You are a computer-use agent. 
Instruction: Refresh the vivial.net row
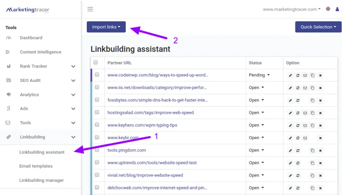(298, 175)
